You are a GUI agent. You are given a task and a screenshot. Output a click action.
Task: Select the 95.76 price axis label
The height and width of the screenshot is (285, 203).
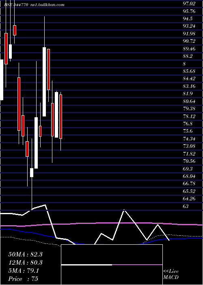pyautogui.click(x=189, y=11)
